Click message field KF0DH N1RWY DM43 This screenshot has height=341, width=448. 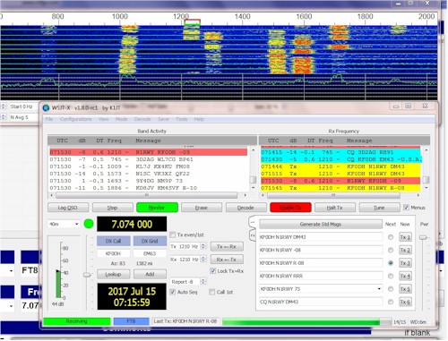point(321,237)
